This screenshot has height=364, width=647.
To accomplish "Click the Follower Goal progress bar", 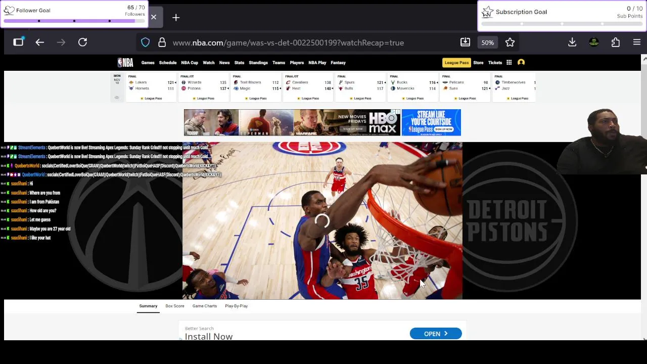I will [x=74, y=21].
